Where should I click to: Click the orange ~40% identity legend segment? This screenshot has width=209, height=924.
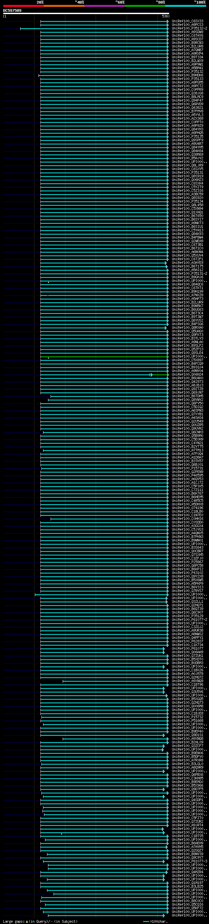coord(64,6)
